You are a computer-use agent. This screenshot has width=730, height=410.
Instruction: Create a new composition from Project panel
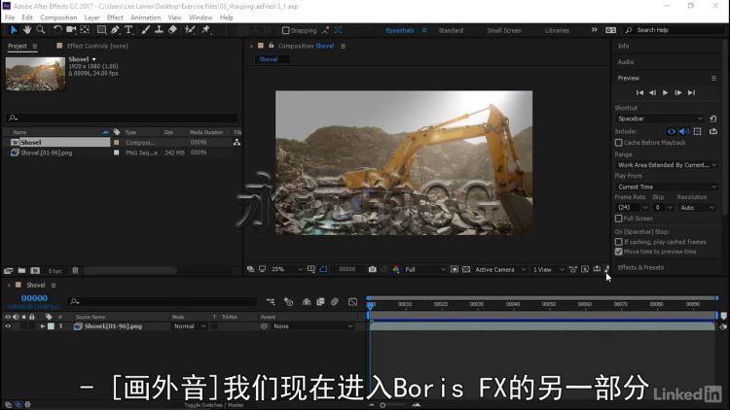point(35,270)
